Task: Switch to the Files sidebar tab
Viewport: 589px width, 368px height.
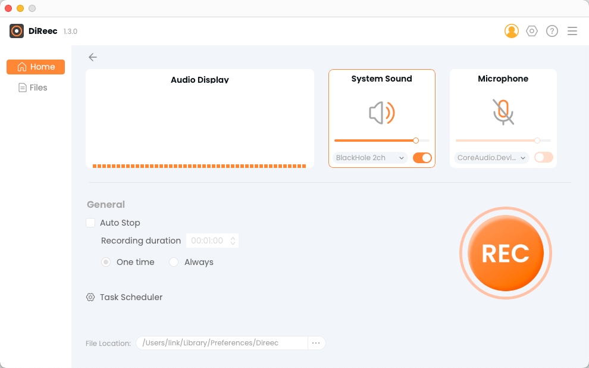Action: click(x=33, y=88)
